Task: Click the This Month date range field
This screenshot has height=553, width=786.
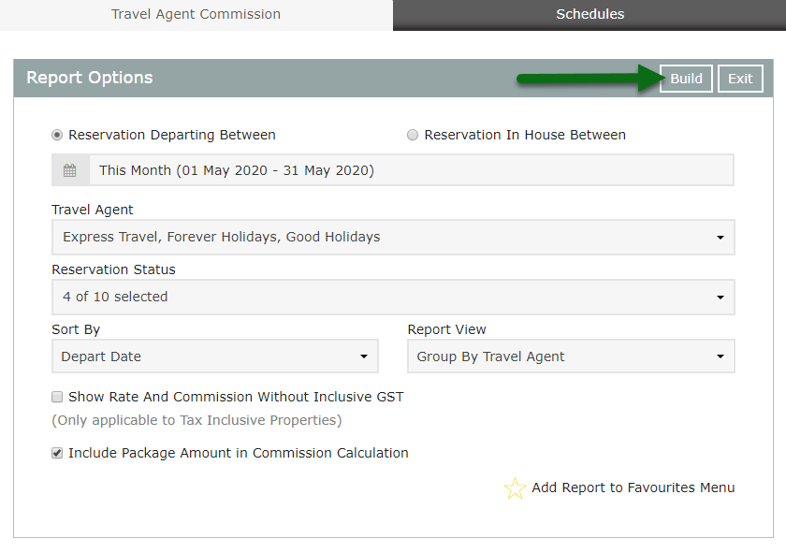Action: pyautogui.click(x=411, y=170)
